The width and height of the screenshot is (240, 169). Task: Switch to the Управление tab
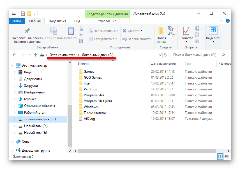point(107,21)
